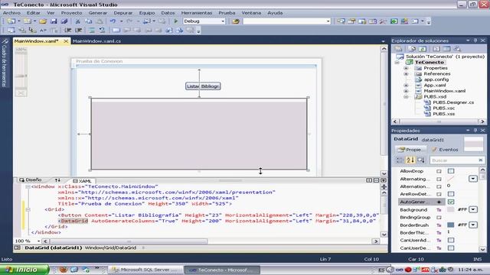Click the View Code icon in solution explorer

pyautogui.click(x=436, y=49)
